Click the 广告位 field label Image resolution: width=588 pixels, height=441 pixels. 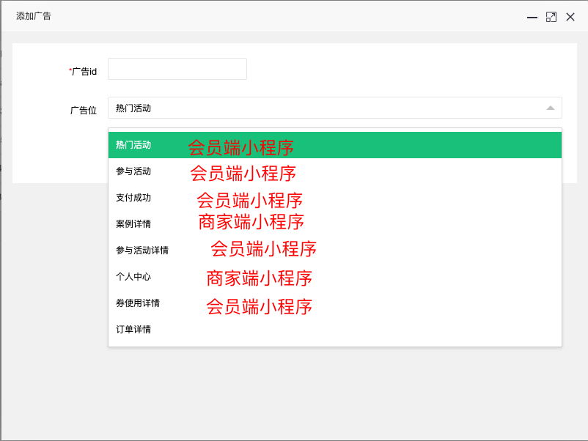tap(84, 110)
